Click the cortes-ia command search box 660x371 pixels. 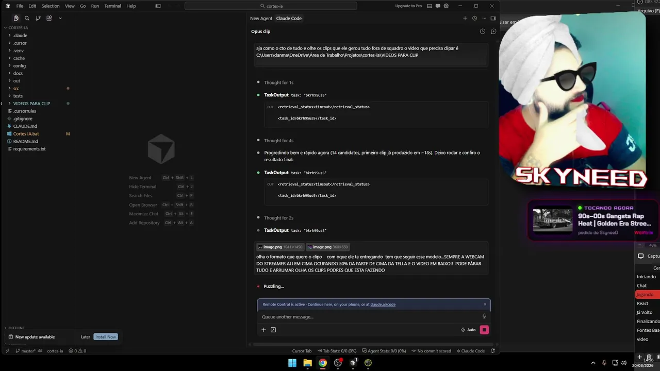pos(271,6)
